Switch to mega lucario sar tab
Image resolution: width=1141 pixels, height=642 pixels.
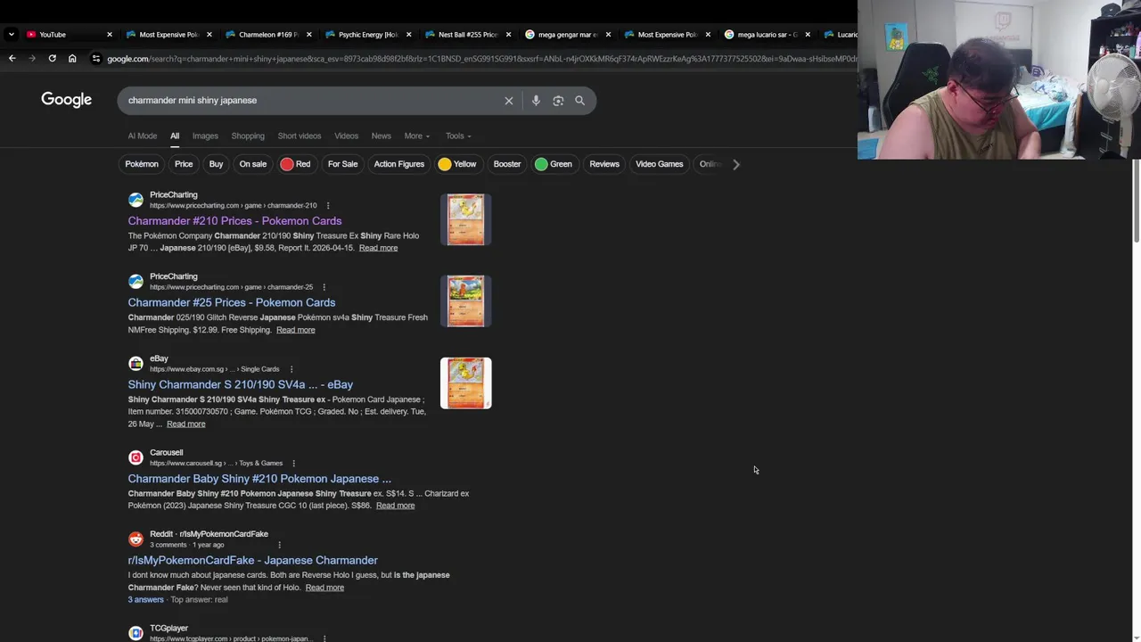[x=764, y=34]
